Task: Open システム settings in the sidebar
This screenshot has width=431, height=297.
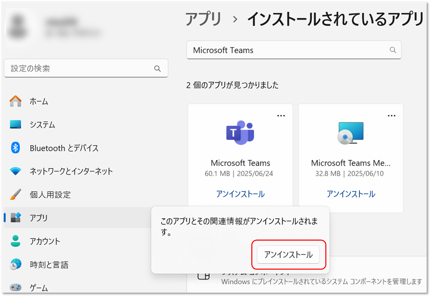Action: [42, 125]
